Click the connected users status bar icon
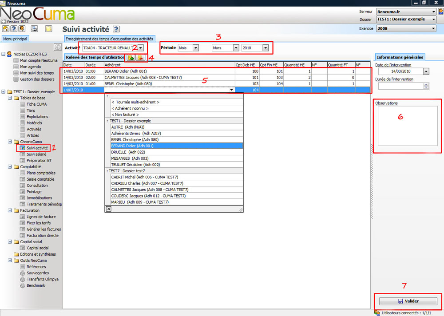Viewport: 444px width, 316px height. [x=377, y=313]
